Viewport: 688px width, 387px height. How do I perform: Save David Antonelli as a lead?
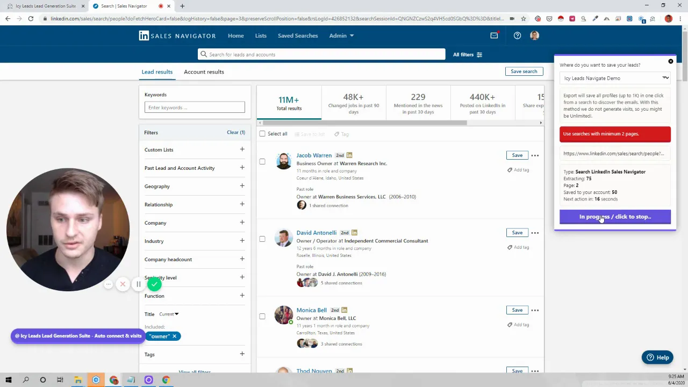[517, 233]
